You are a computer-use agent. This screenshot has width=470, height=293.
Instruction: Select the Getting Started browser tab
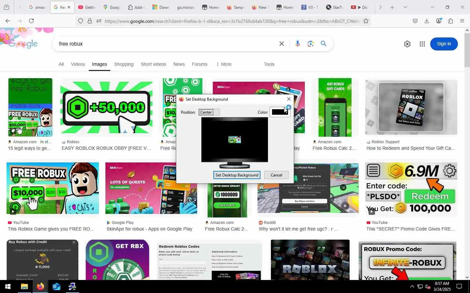click(86, 7)
